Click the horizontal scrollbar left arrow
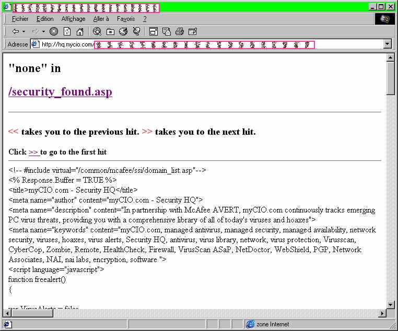Viewport: 398px width, 331px height. point(7,313)
